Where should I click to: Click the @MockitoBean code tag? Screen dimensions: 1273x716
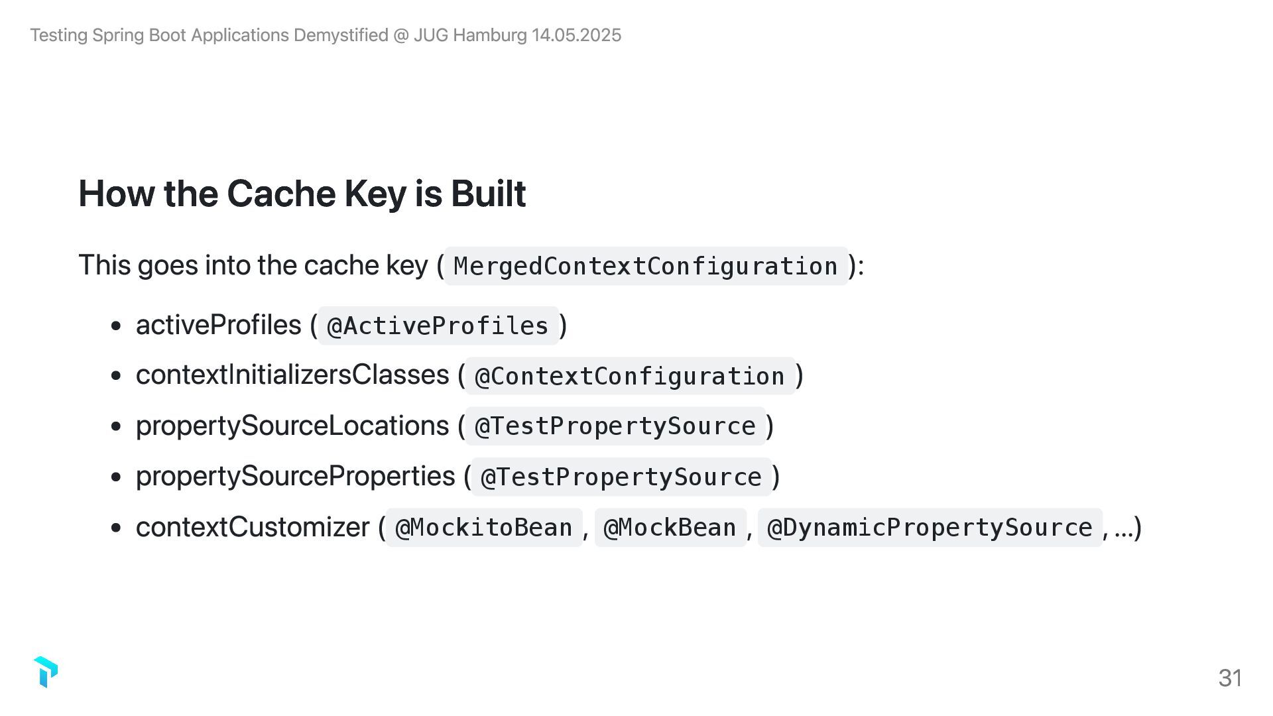point(484,528)
